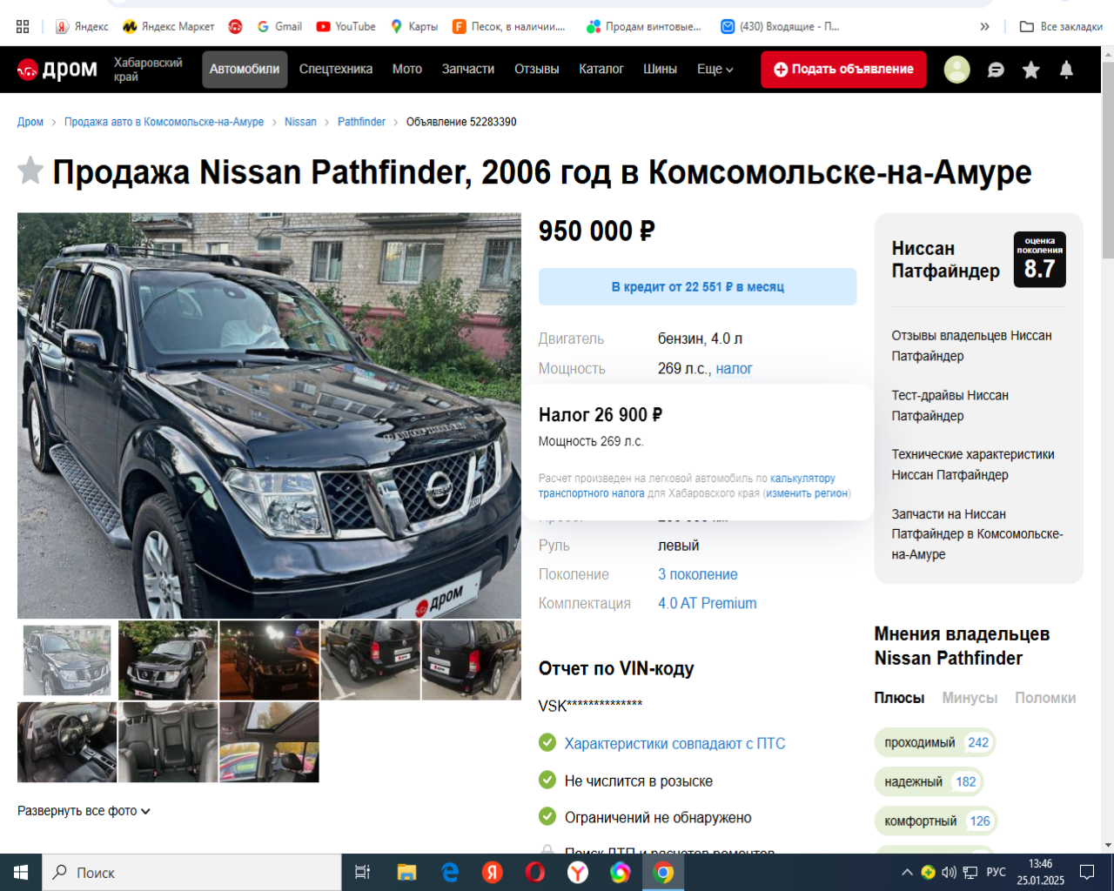
Task: Select the Поломки opinions tab
Action: pyautogui.click(x=1044, y=698)
